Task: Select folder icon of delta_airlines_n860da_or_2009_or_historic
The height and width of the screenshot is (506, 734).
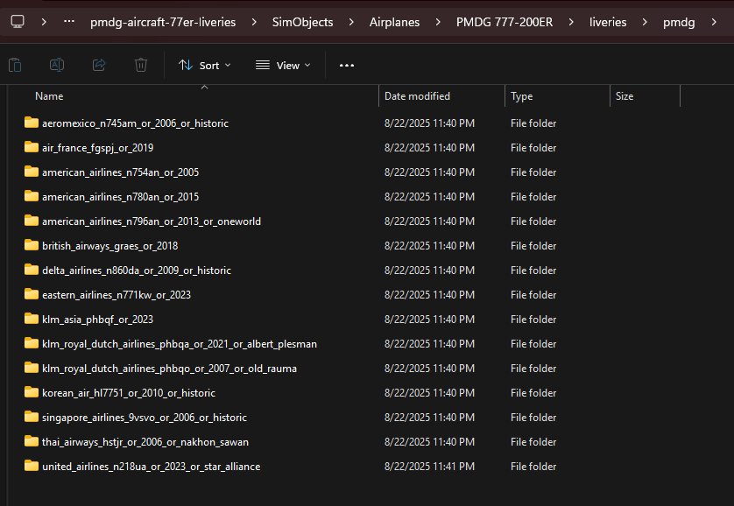Action: [x=32, y=270]
